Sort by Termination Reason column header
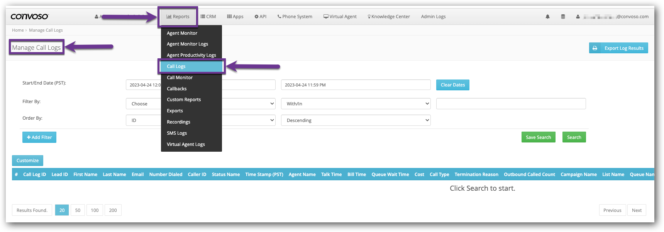The image size is (664, 232). tap(476, 174)
